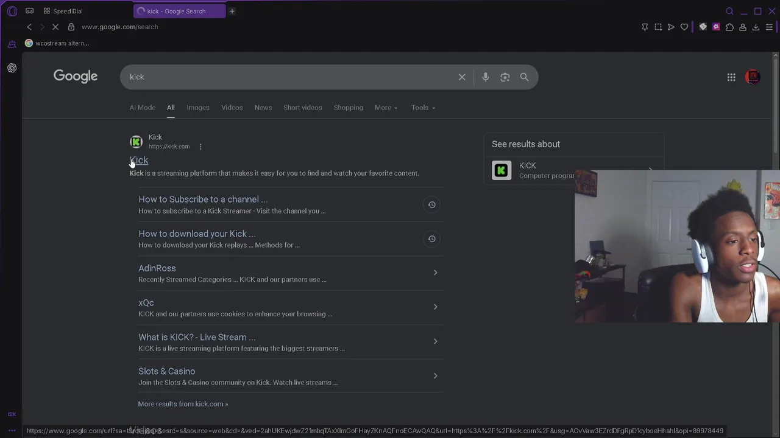This screenshot has height=438, width=780.
Task: Open the player arrow icon in toolbar
Action: pos(671,27)
